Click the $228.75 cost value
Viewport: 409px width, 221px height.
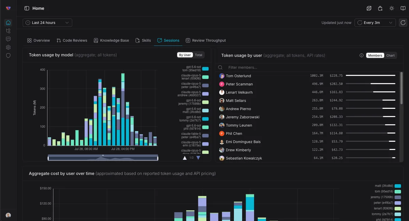coord(336,76)
